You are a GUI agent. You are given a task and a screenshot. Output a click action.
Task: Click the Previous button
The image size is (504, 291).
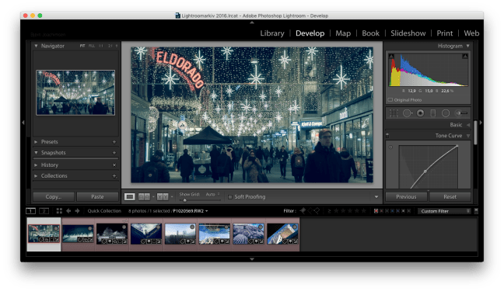pos(406,196)
